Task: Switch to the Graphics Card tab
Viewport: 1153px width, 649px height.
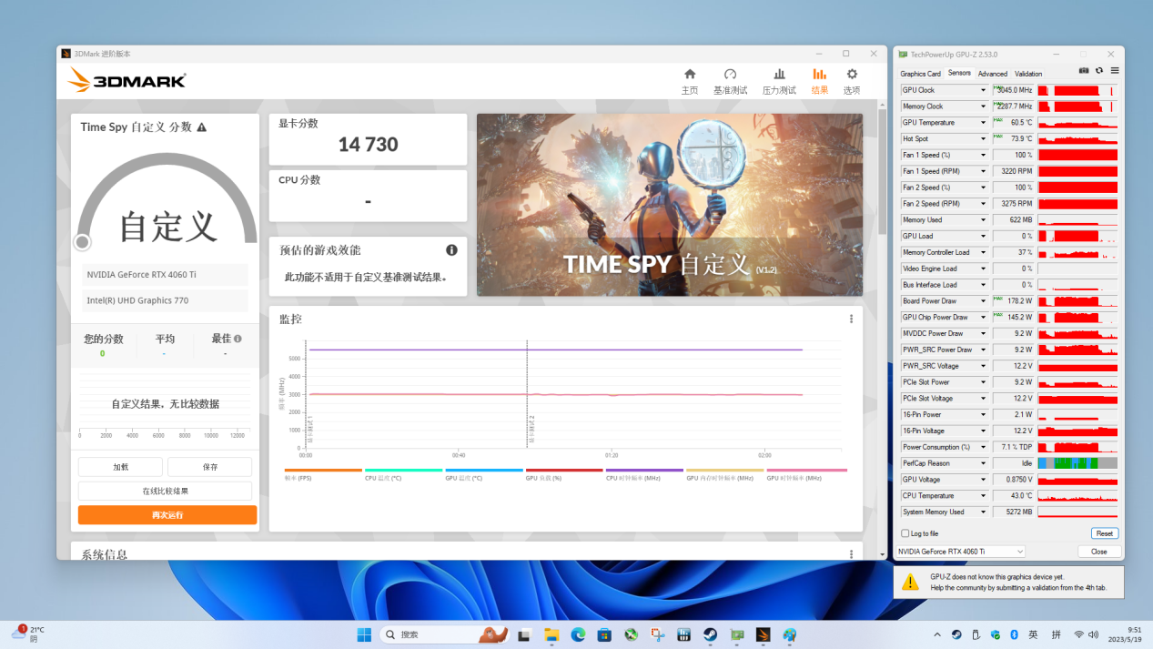Action: 920,74
